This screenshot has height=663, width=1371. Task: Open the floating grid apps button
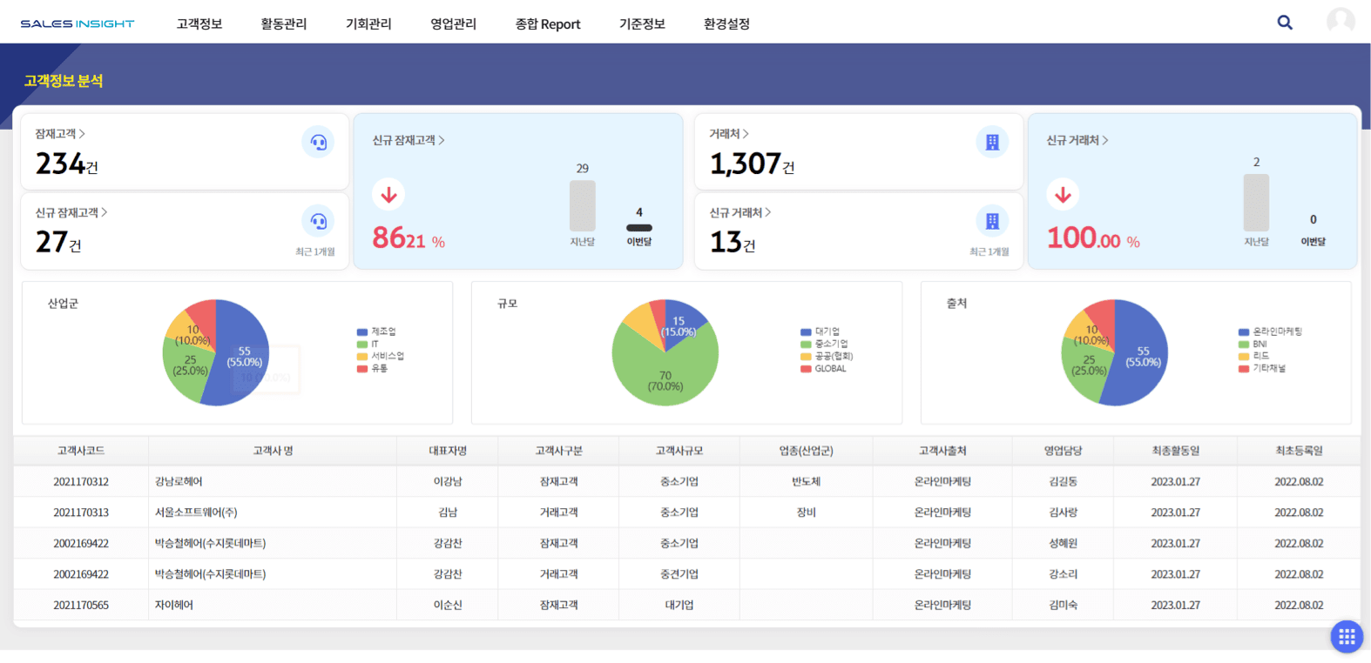point(1346,637)
